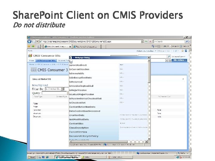This screenshot has width=215, height=161.
Task: Click the Edit link in the dialog
Action: (x=71, y=62)
